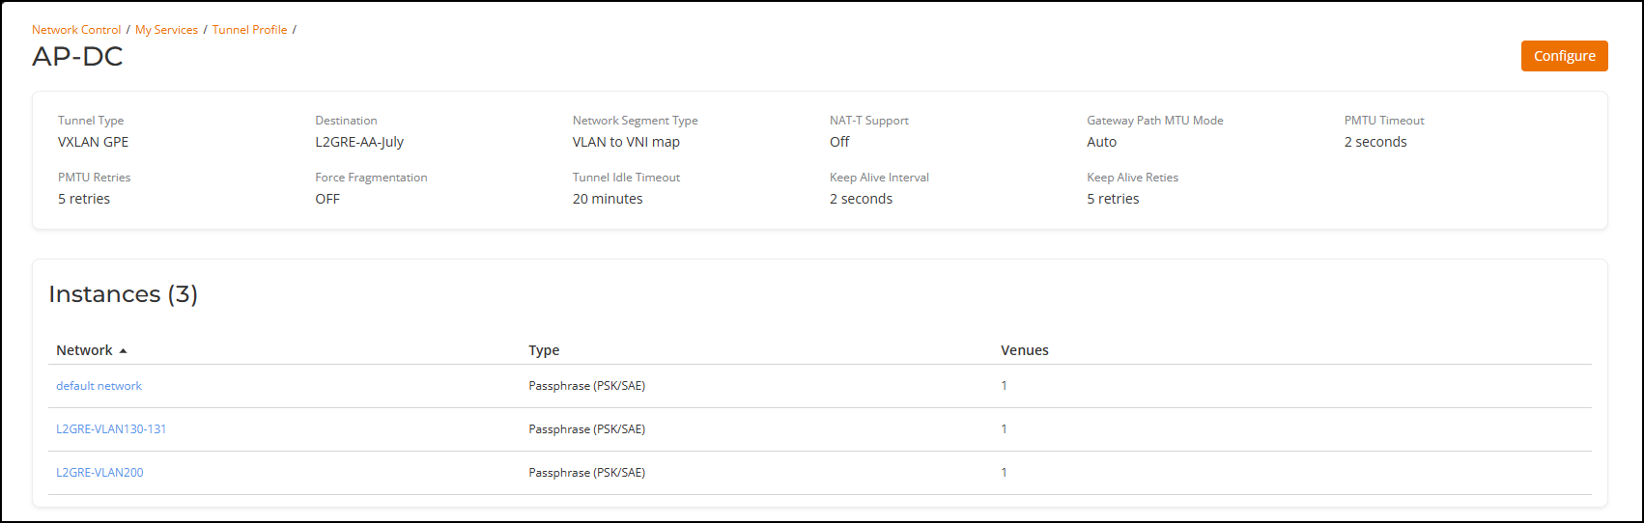Click the Instances (3) heading
1644x523 pixels.
point(123,294)
